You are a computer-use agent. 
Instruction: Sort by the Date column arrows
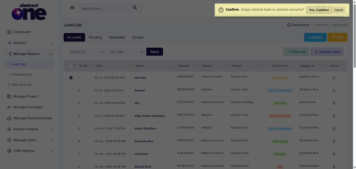click(130, 66)
